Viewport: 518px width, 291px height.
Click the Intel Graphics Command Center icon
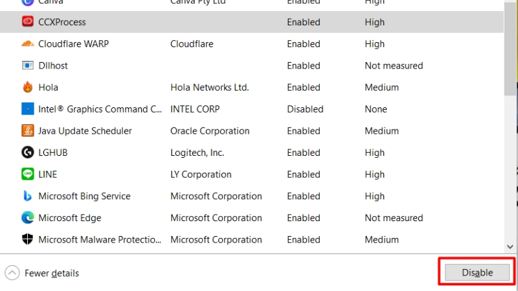tap(28, 109)
